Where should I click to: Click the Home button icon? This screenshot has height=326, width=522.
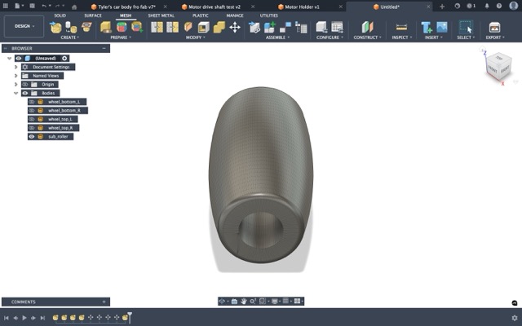pyautogui.click(x=74, y=7)
